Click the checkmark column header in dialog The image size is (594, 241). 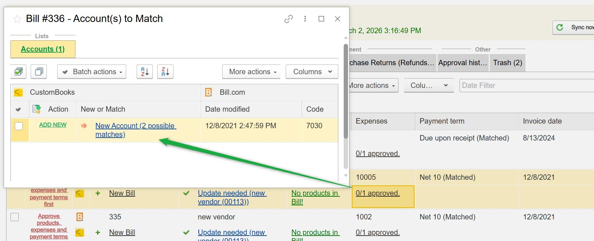click(x=18, y=109)
